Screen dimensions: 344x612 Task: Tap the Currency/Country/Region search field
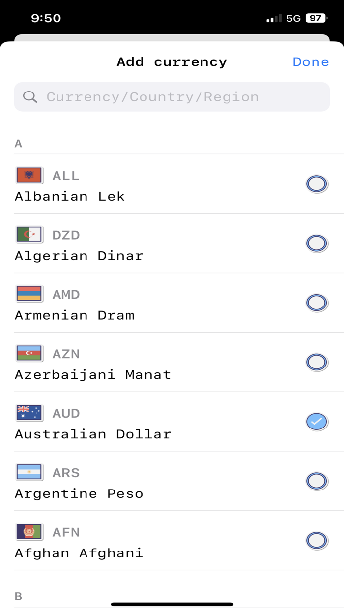pos(172,96)
